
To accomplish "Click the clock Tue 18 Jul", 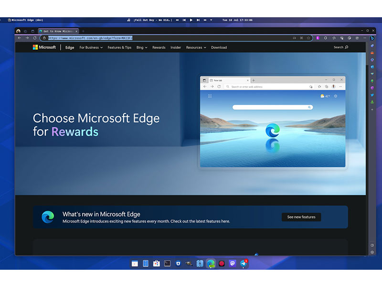I will 237,20.
